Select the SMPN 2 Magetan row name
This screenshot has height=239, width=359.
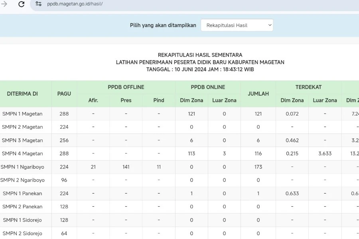pos(22,127)
